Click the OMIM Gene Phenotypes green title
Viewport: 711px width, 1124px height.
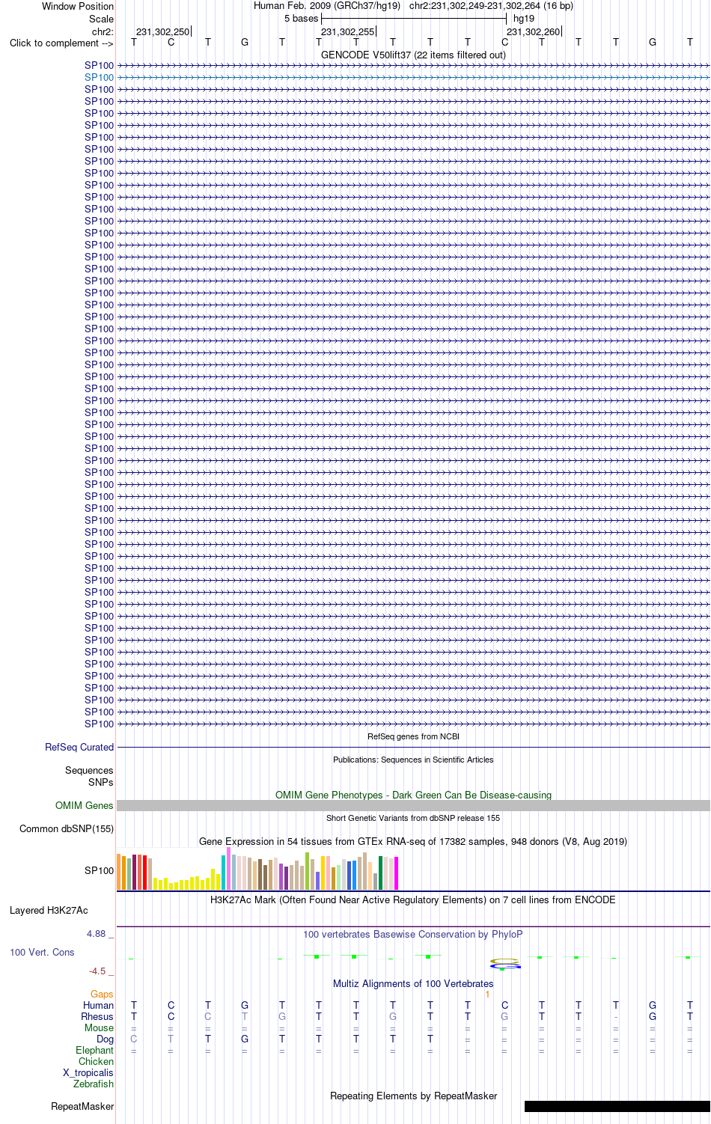(x=413, y=795)
